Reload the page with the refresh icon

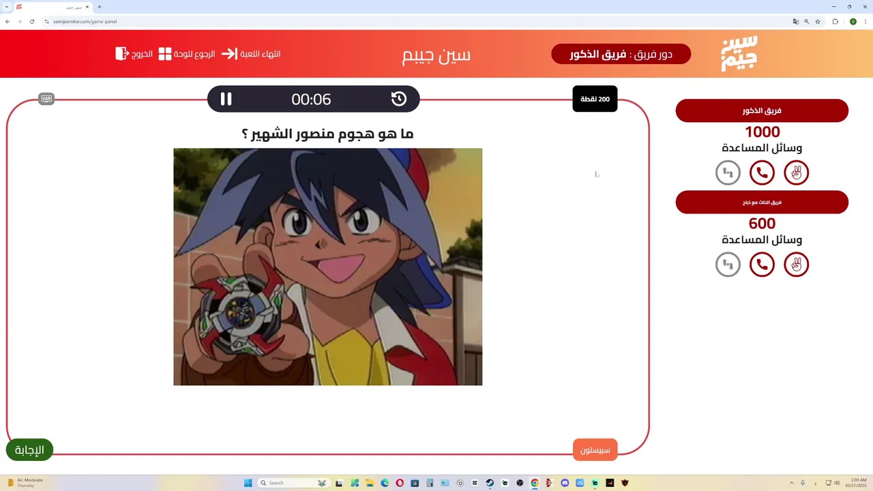tap(31, 21)
